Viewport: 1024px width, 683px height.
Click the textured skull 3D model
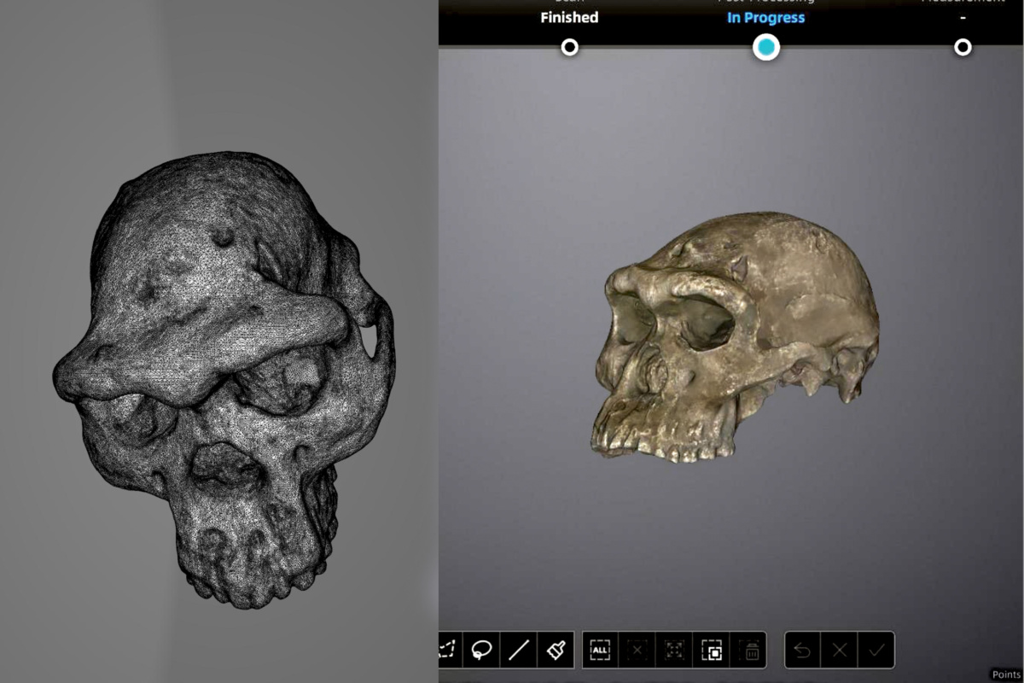734,341
